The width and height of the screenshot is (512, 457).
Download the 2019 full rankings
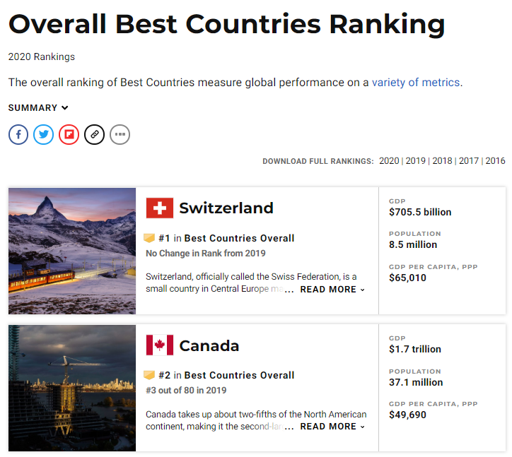[416, 161]
